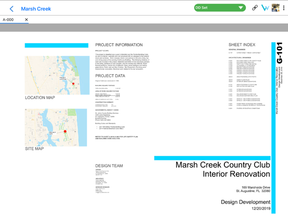Click the LOCATION MAP caption
Image resolution: width=288 pixels, height=216 pixels.
(40, 98)
